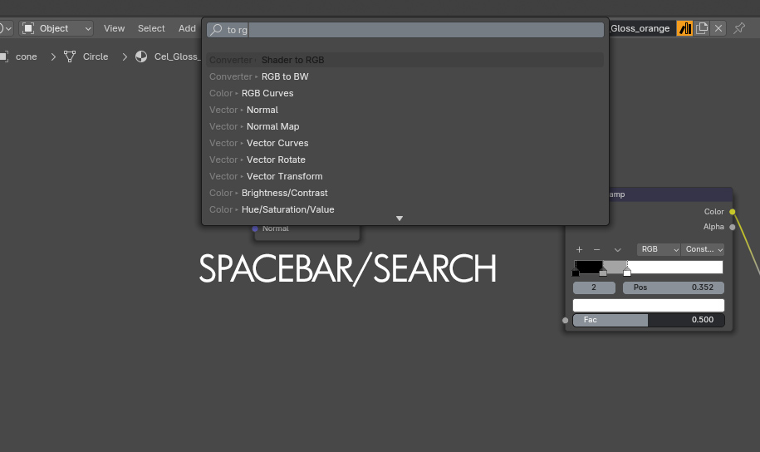Select RGB Curves from results
Screen dimensions: 760x452
(x=267, y=93)
